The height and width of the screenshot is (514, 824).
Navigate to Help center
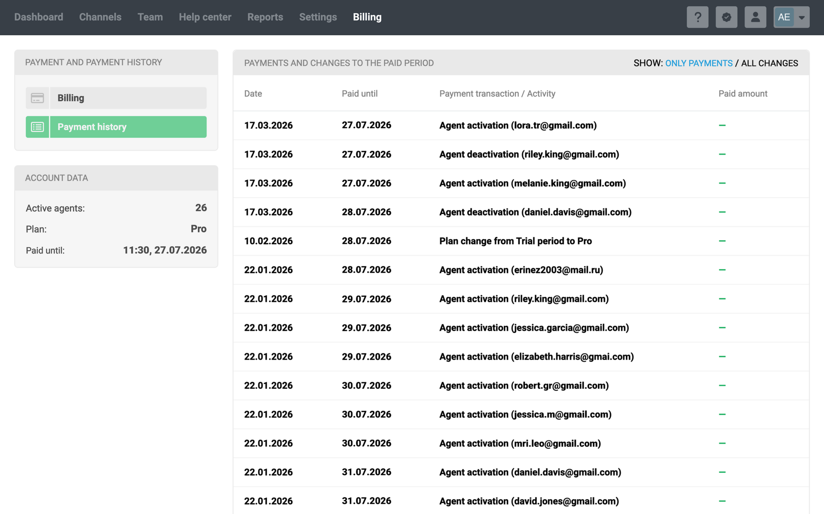pos(205,17)
